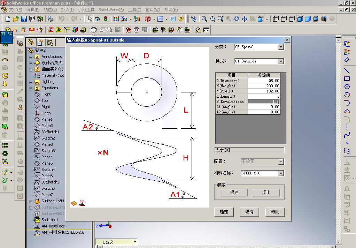This screenshot has width=356, height=248.
Task: Select the Circle sketch tool
Action: click(347, 87)
